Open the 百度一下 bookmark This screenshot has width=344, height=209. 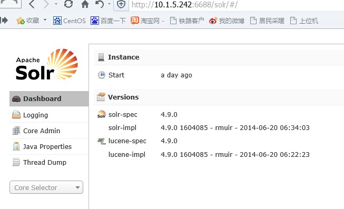coord(108,21)
